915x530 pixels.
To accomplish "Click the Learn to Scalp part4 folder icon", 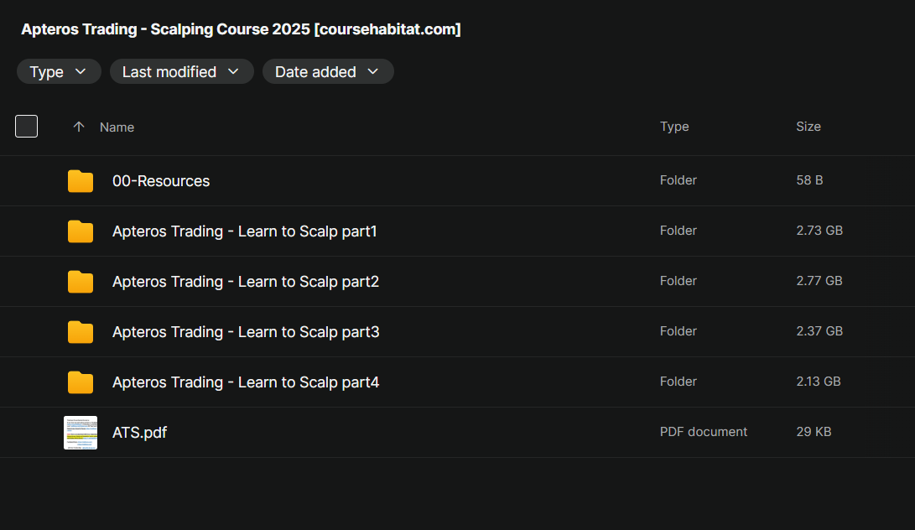I will pyautogui.click(x=81, y=382).
